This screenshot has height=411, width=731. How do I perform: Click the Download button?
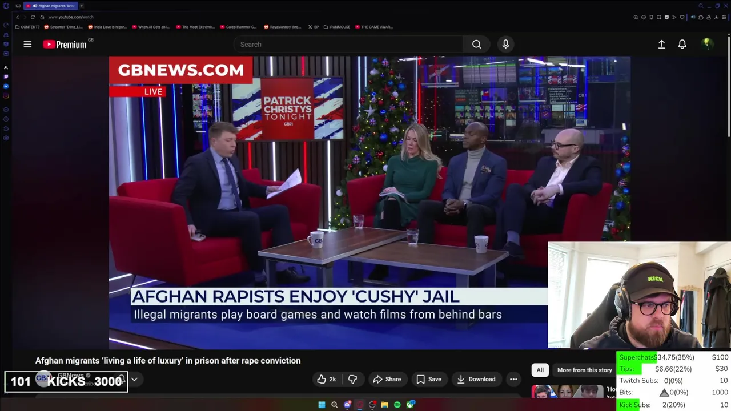coord(476,379)
